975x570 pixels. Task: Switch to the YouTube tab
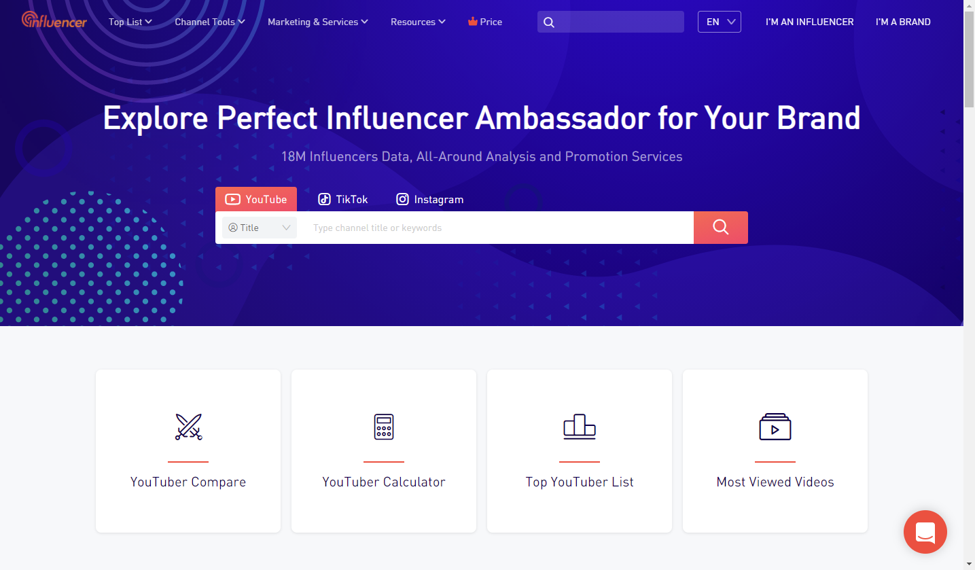[x=256, y=199]
